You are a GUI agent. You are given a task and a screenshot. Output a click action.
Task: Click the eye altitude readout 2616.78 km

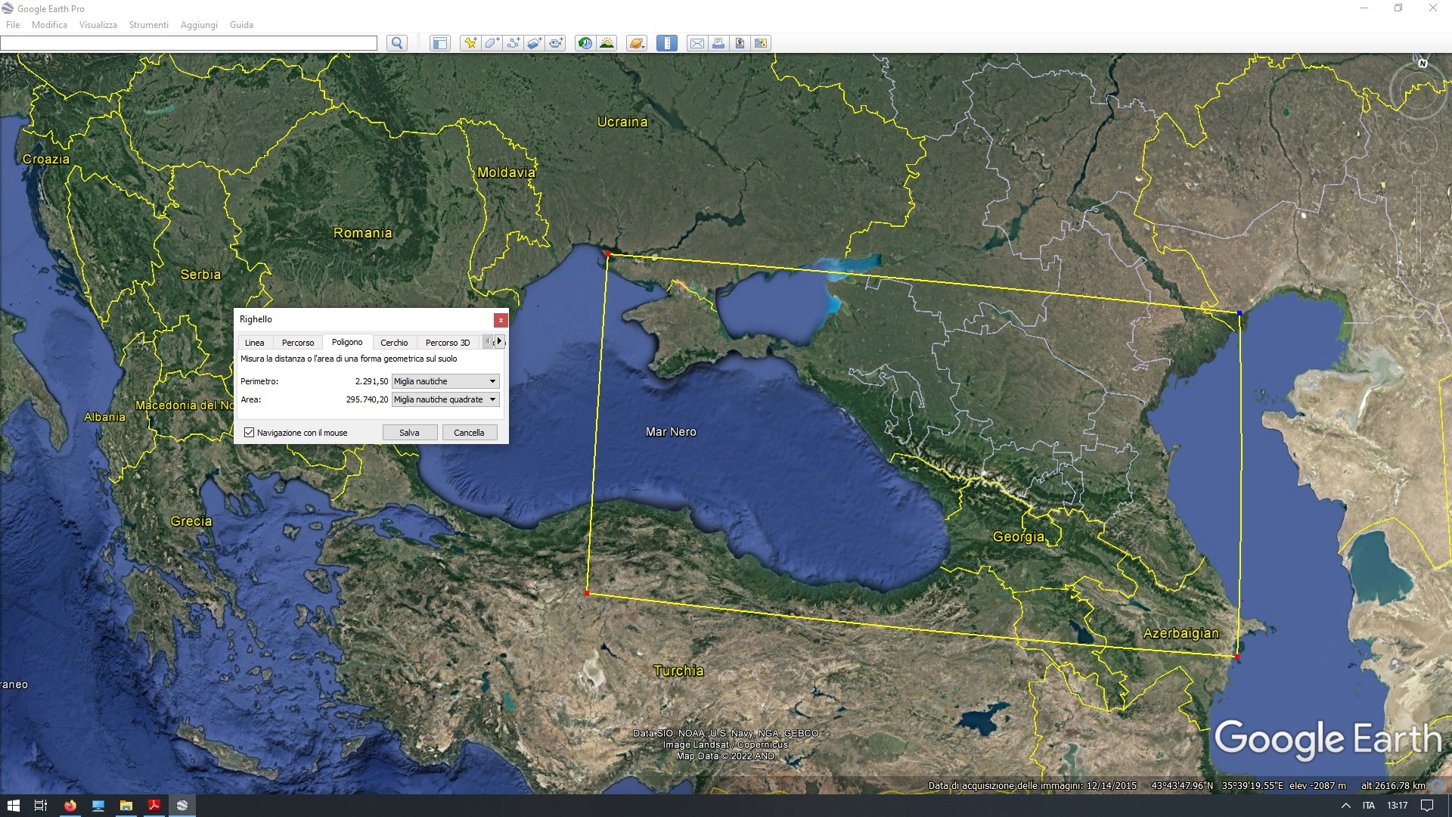(x=1393, y=786)
